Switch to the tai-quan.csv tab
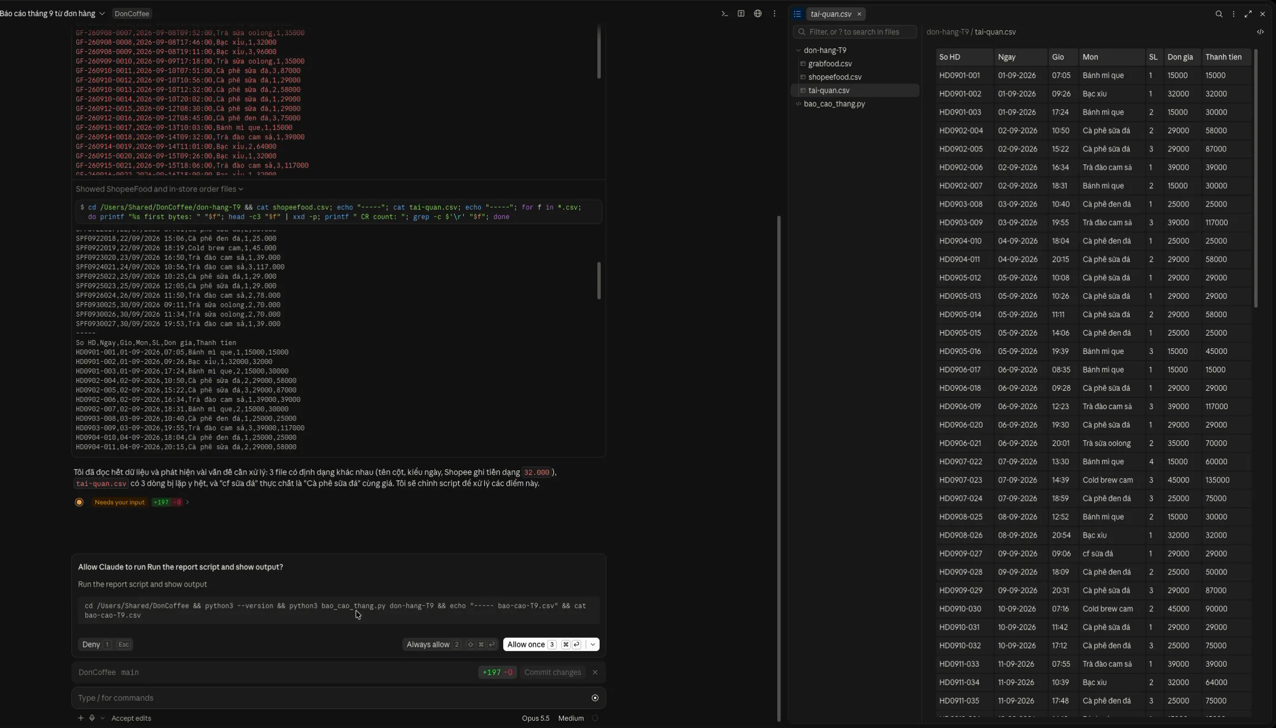This screenshot has height=728, width=1276. point(831,14)
